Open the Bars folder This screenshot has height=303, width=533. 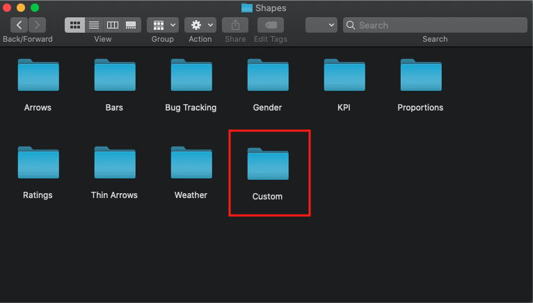(114, 76)
